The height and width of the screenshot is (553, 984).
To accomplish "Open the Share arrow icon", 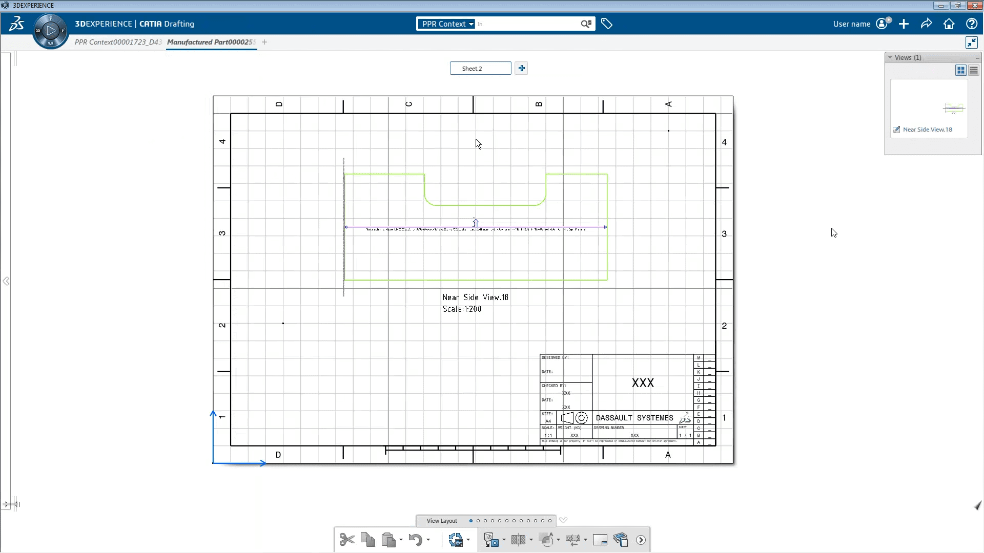I will (x=926, y=24).
